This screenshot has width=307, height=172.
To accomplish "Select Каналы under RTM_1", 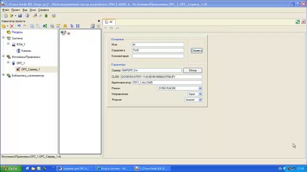I will click(x=26, y=51).
